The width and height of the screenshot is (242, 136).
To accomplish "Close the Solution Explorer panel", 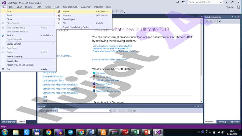I will coord(238,17).
